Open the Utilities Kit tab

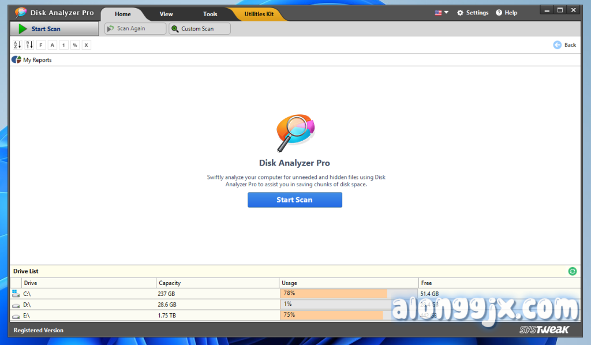259,14
